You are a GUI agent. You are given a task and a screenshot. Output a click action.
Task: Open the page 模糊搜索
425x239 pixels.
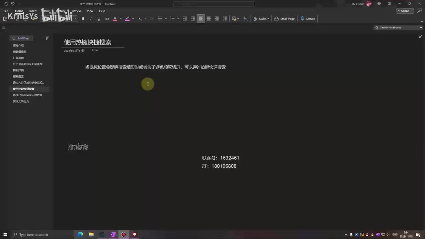18,76
